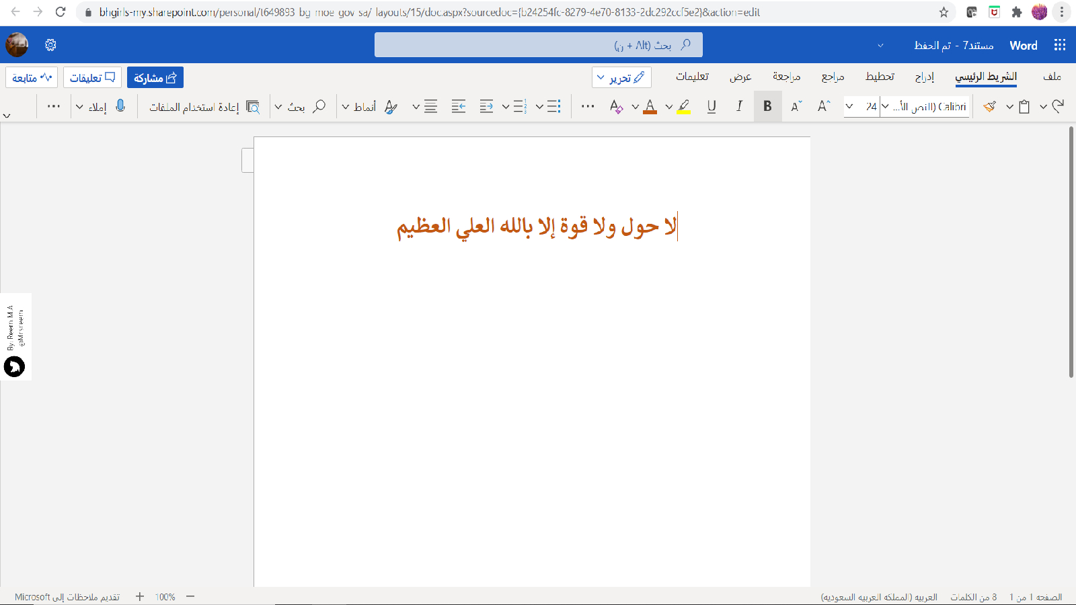Switch to the تخطيط (Layout) tab
Image resolution: width=1076 pixels, height=605 pixels.
tap(880, 77)
